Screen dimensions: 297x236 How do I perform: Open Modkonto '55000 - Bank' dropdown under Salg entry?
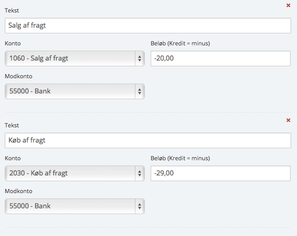coord(75,91)
